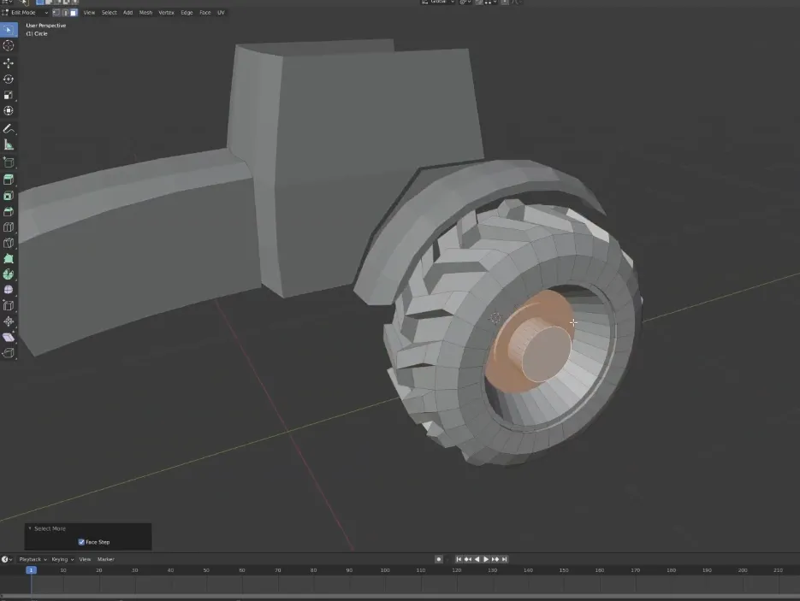This screenshot has height=601, width=800.
Task: Choose the Extrude Region tool
Action: [x=9, y=180]
